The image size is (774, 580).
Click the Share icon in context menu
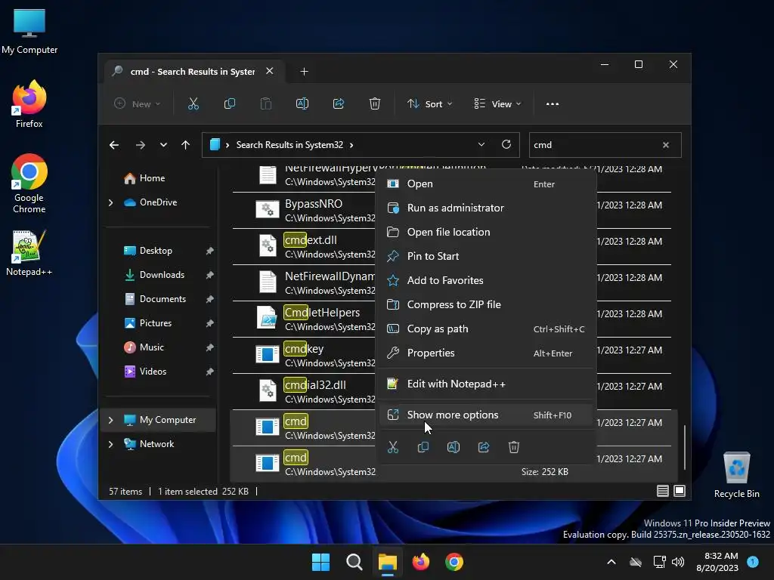pos(484,447)
